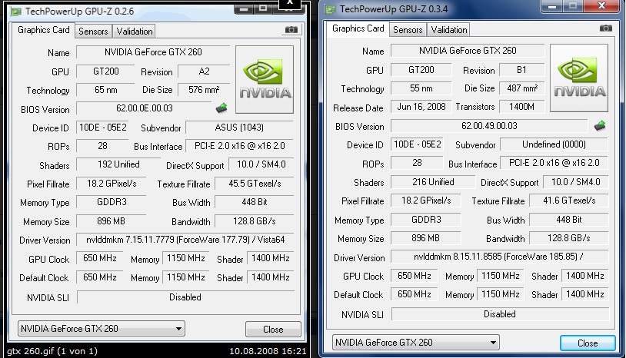Click the Subvendor value ASUS (1043)
Viewport: 626px width, 358px height.
click(239, 128)
